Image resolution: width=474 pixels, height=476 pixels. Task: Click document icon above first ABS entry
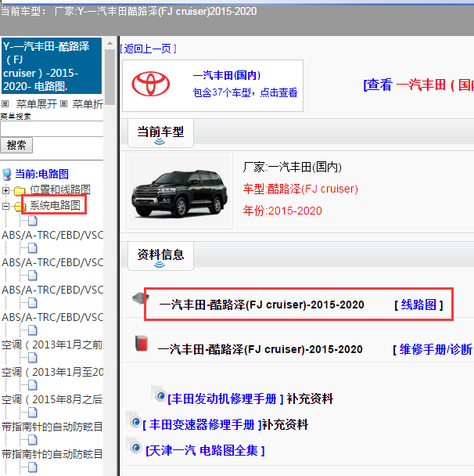(32, 221)
